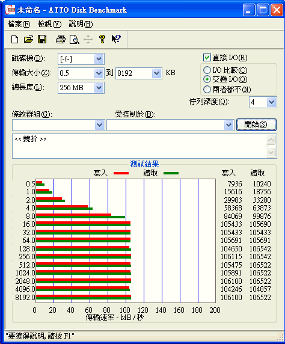The height and width of the screenshot is (344, 285).
Task: Expand the 0.5 transfer size start dropdown
Action: pos(99,73)
